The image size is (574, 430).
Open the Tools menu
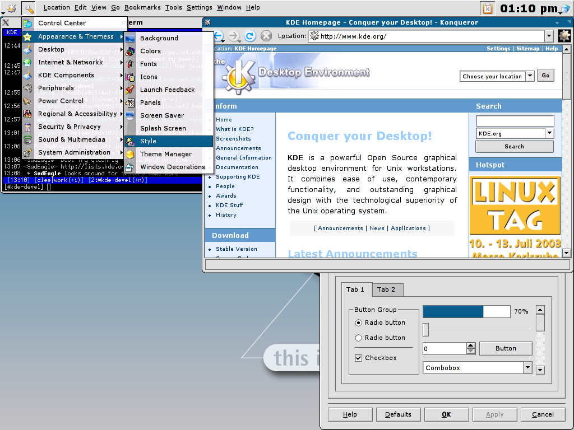coord(174,7)
